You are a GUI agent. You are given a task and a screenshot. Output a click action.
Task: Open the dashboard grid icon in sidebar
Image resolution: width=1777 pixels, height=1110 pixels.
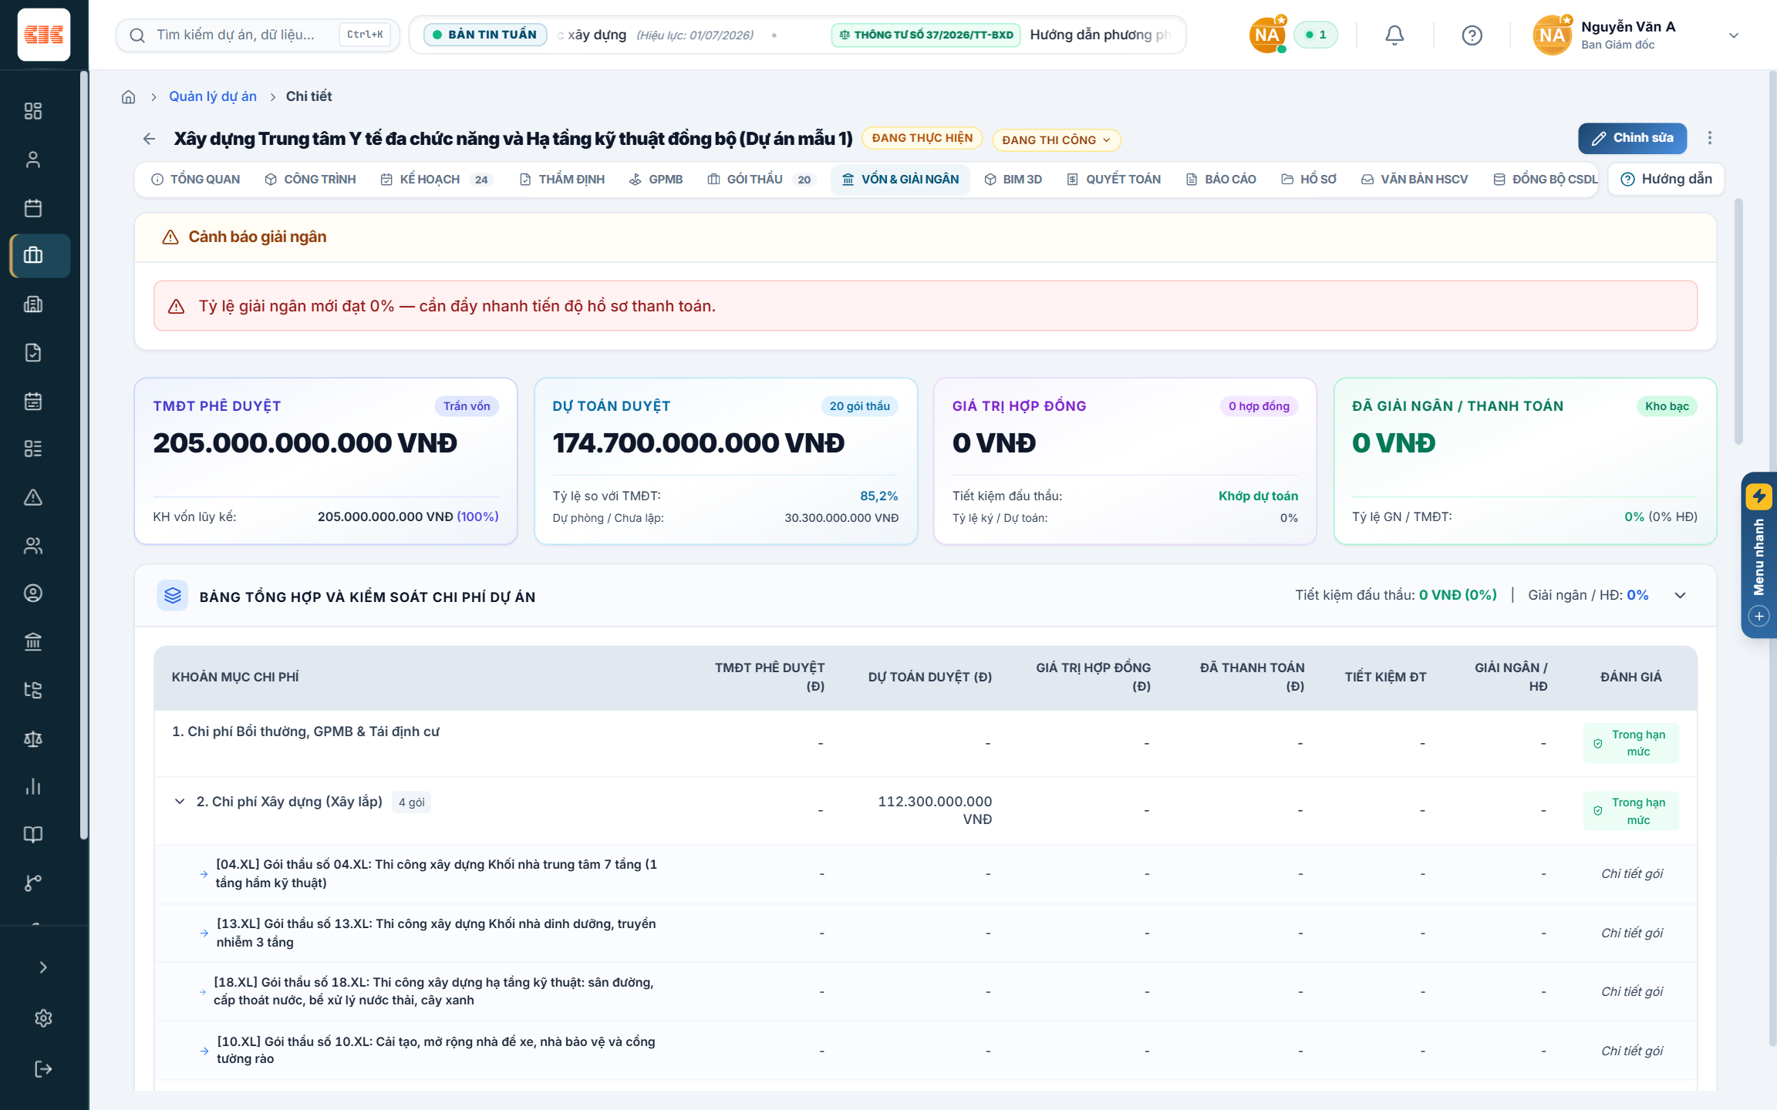click(x=33, y=111)
